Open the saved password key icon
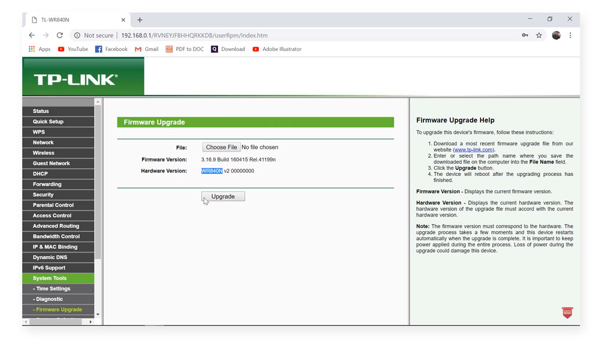The image size is (599, 341). pyautogui.click(x=525, y=35)
